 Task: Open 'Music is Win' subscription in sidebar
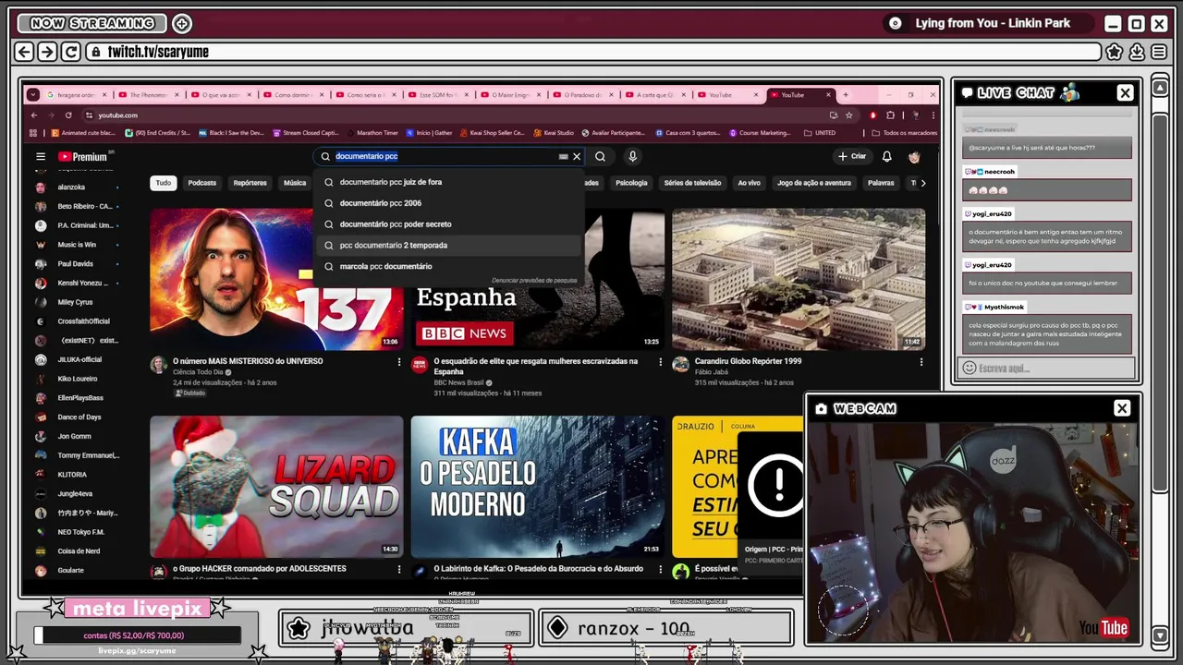(78, 245)
